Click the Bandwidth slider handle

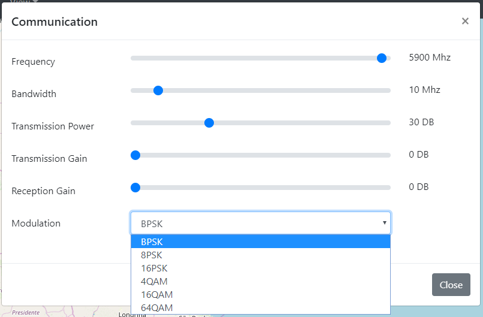point(158,90)
